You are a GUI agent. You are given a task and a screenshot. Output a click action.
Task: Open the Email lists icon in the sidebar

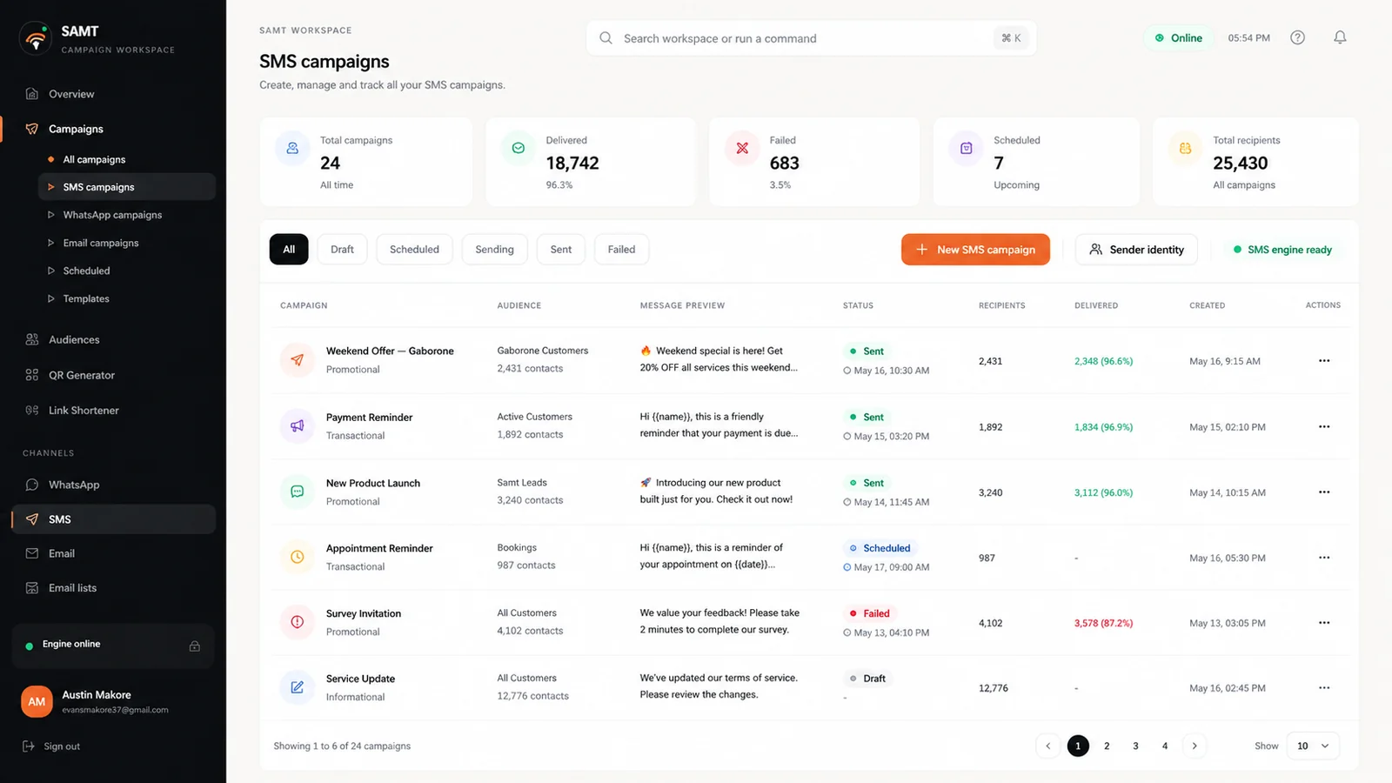click(x=32, y=588)
